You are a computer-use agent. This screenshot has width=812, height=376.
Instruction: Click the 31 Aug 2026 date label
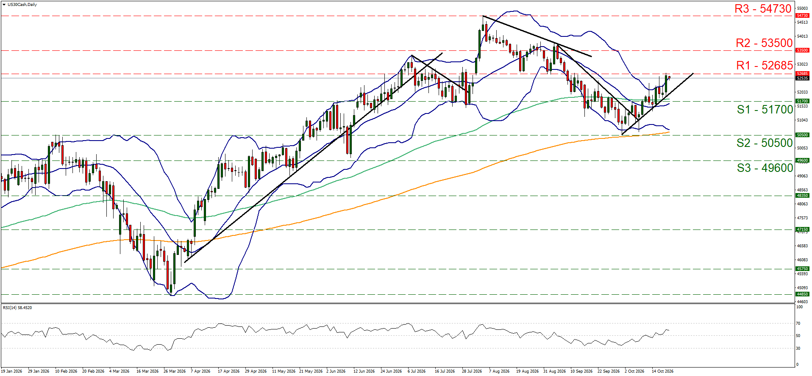[554, 371]
